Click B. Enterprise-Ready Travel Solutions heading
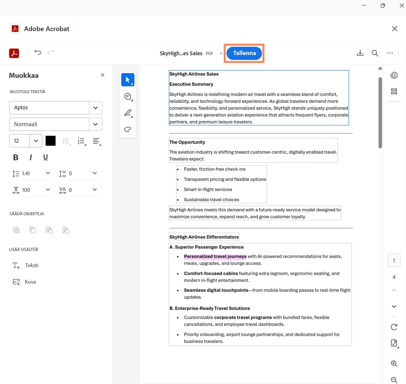This screenshot has width=406, height=384. pyautogui.click(x=210, y=308)
